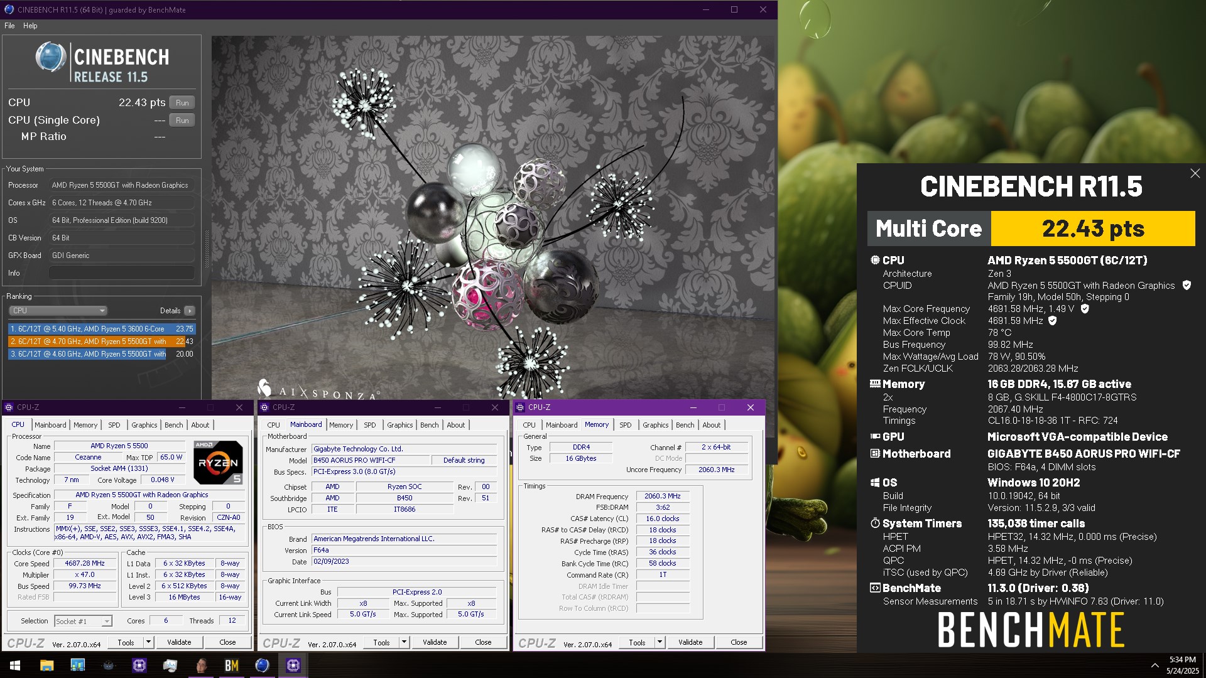
Task: Open Bench tab in first CPU-Z window
Action: click(174, 425)
